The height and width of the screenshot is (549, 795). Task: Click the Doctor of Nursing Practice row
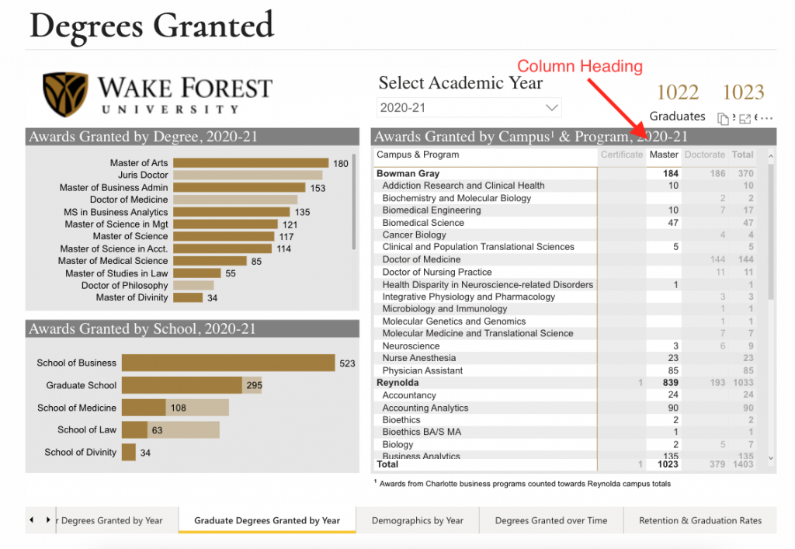click(565, 272)
